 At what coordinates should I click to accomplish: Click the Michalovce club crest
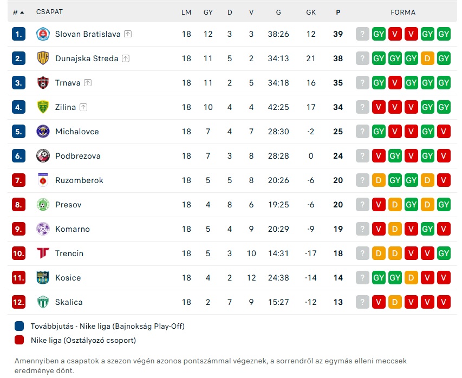43,132
